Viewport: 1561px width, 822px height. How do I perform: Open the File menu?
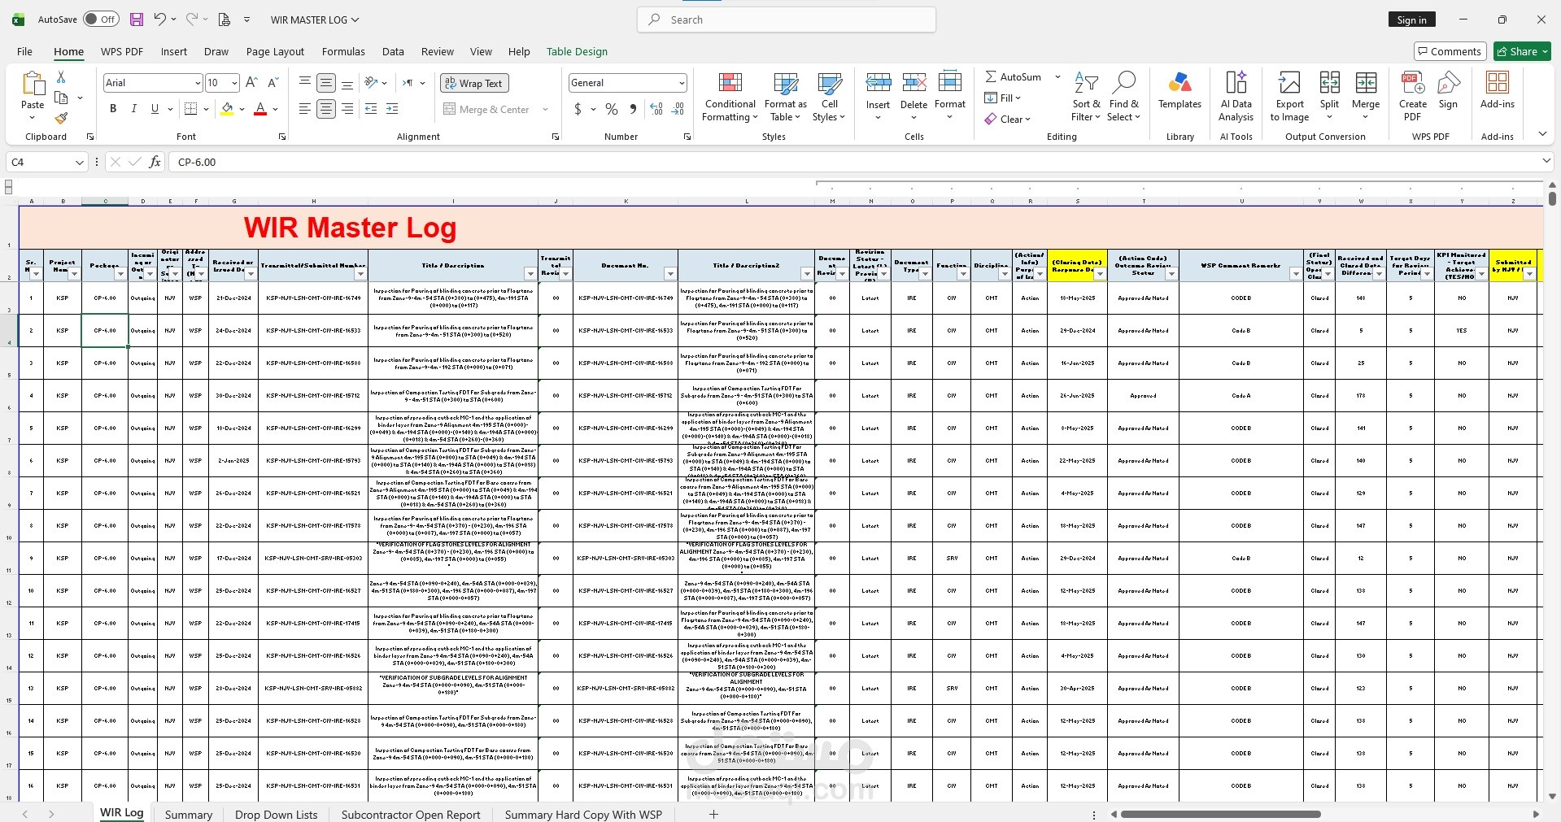24,51
